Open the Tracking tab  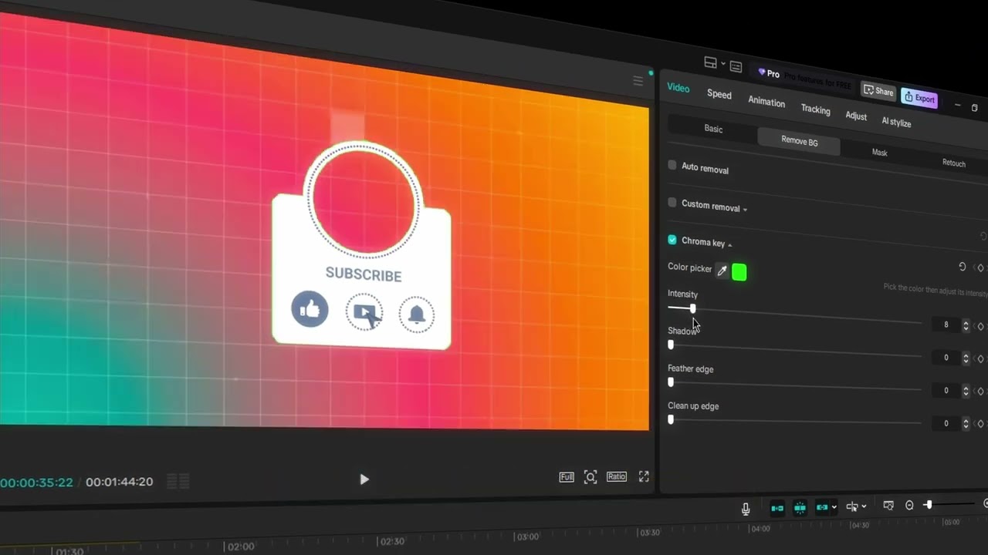(815, 109)
